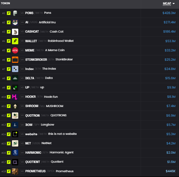Click the $7.4M market cap value
The height and width of the screenshot is (177, 179).
[171, 106]
